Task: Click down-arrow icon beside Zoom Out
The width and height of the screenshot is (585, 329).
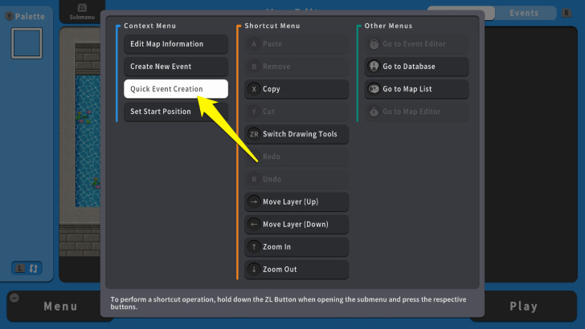Action: [254, 270]
